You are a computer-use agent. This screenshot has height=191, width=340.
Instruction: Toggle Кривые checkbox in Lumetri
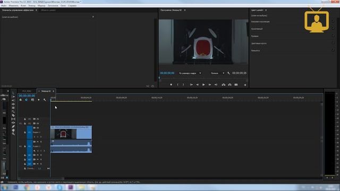coord(333,36)
